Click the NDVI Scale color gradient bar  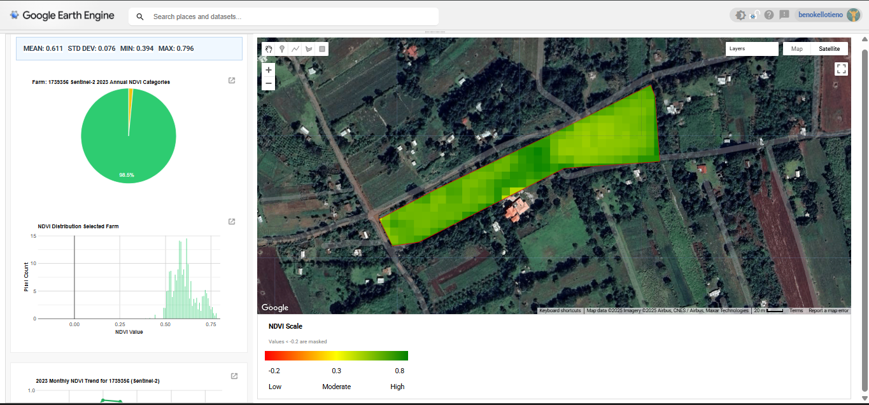336,356
